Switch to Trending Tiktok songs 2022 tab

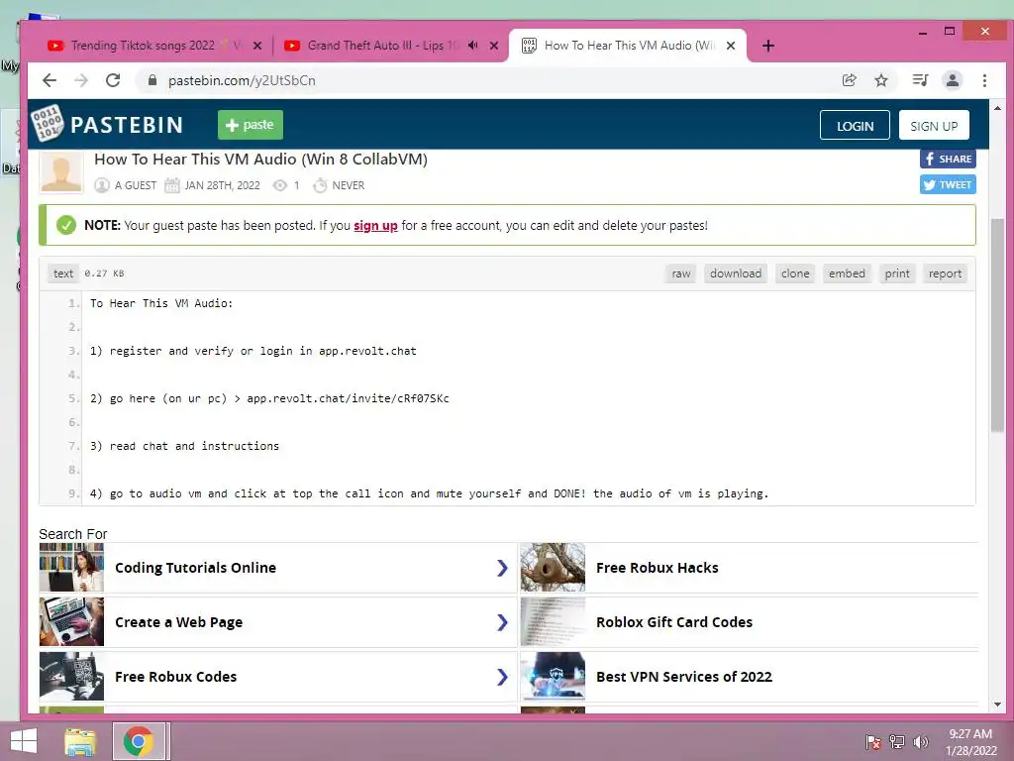[x=143, y=46]
